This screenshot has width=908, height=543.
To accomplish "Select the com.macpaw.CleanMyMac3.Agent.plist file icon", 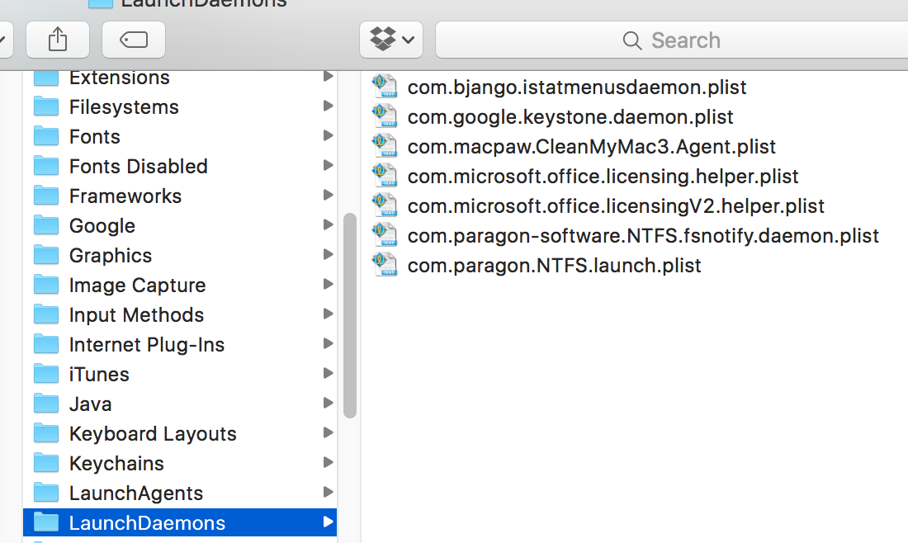I will (x=383, y=146).
